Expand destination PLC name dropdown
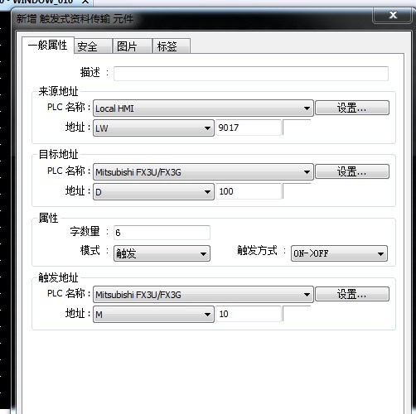Image resolution: width=416 pixels, height=414 pixels. coord(203,172)
